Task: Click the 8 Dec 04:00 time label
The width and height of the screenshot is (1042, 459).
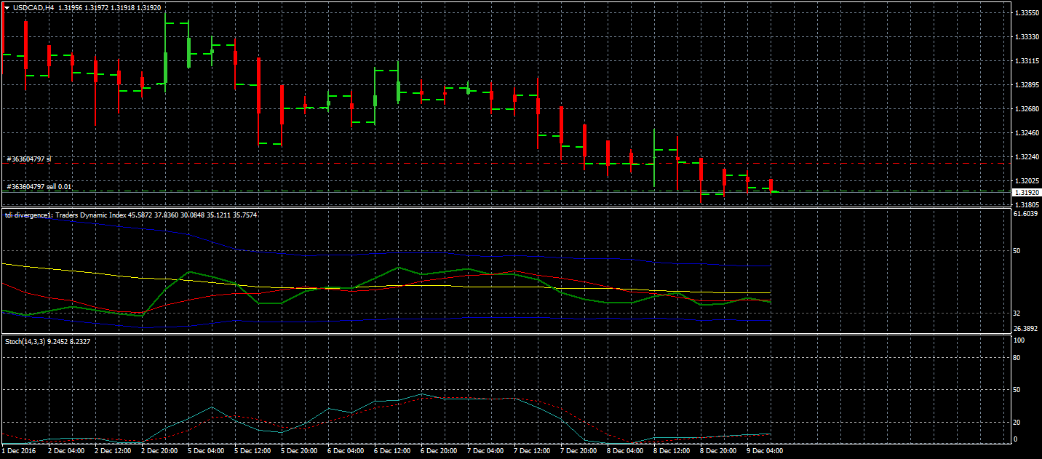Action: (625, 451)
